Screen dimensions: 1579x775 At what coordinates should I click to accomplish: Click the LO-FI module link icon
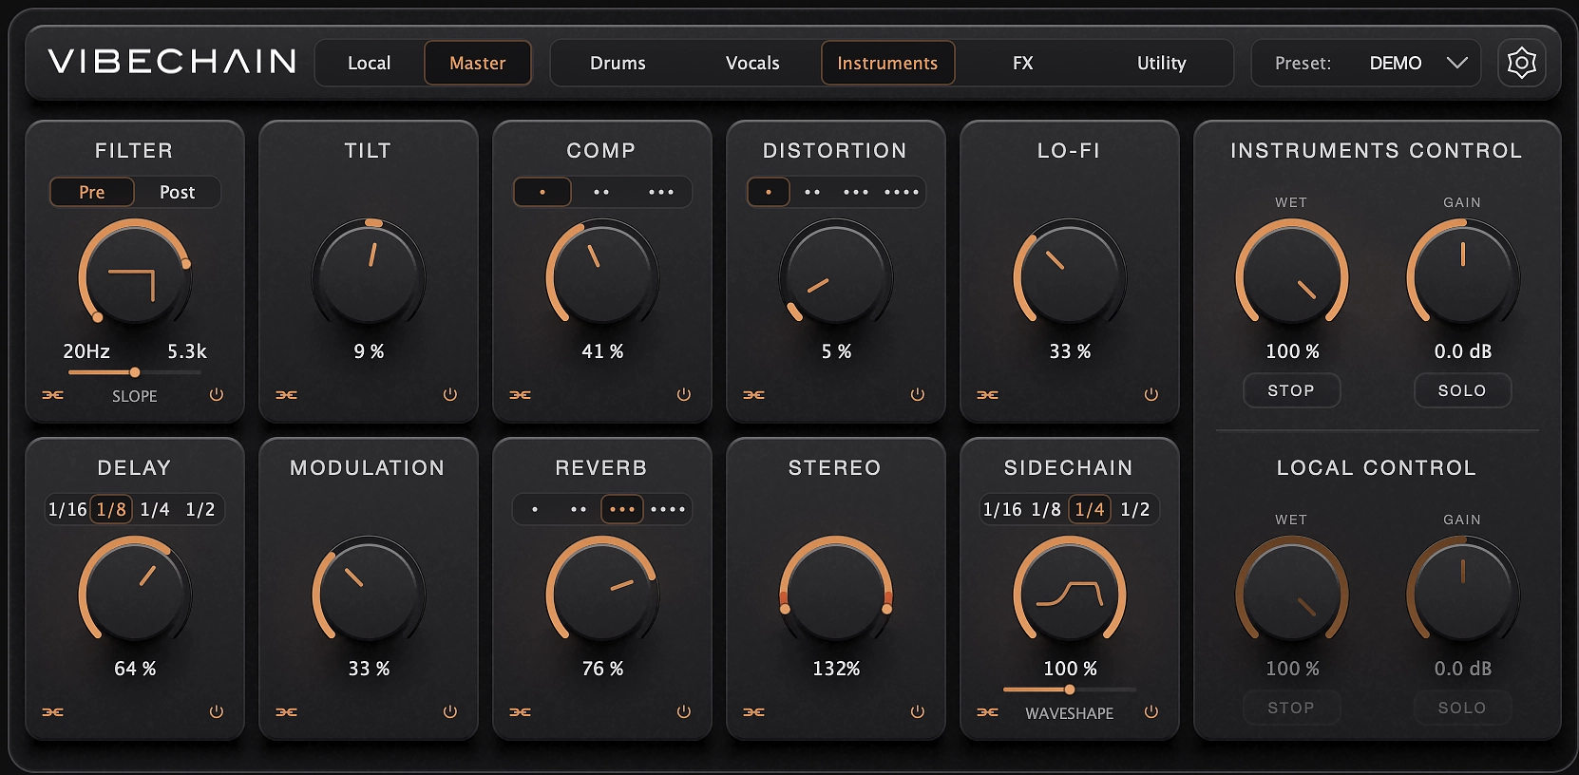[988, 395]
